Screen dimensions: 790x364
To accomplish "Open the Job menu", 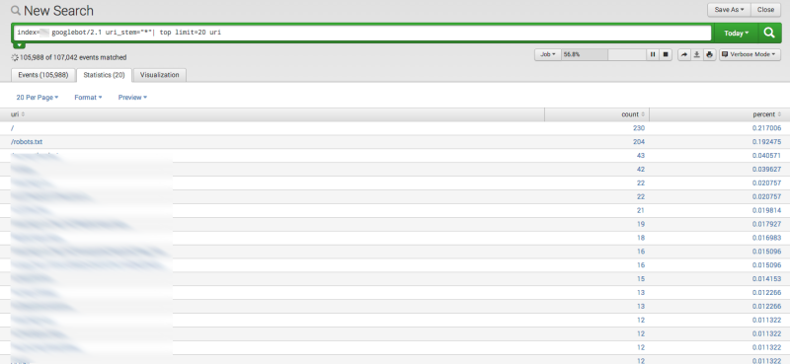I will [548, 54].
